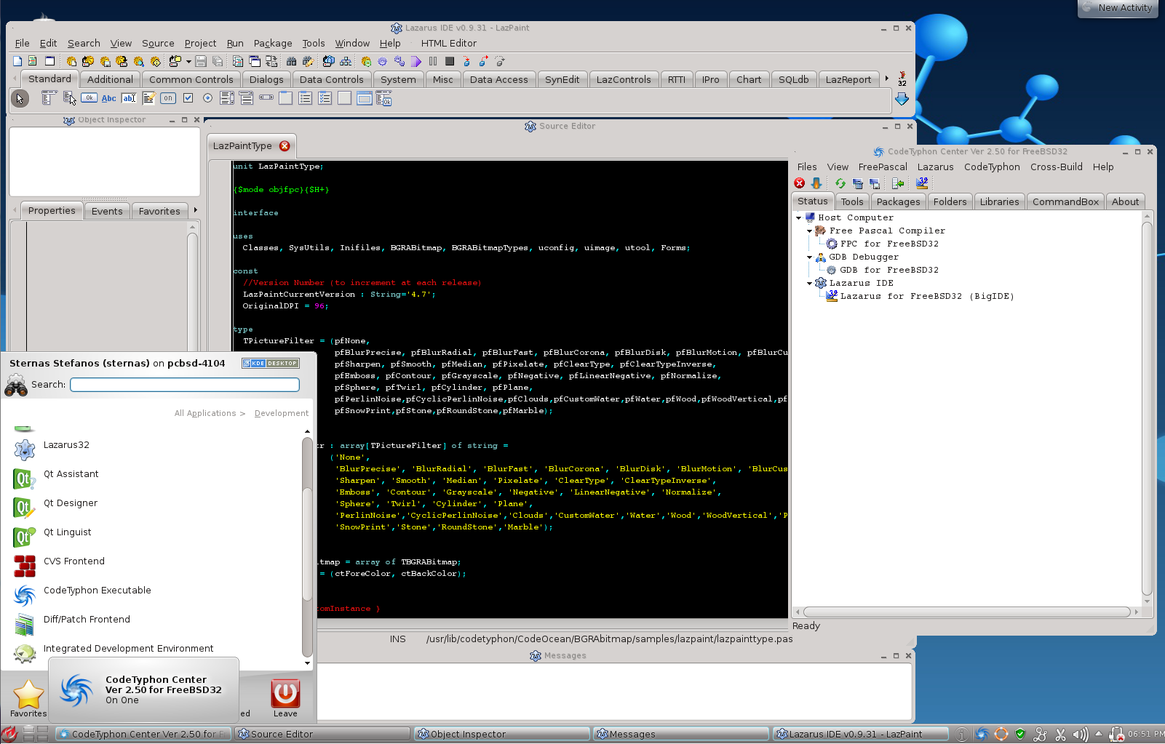Click the CodeTyphon horizontal tree scrollbar
The height and width of the screenshot is (744, 1165).
(967, 612)
